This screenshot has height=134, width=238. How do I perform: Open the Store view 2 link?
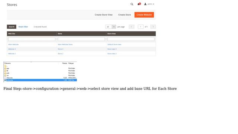[112, 54]
